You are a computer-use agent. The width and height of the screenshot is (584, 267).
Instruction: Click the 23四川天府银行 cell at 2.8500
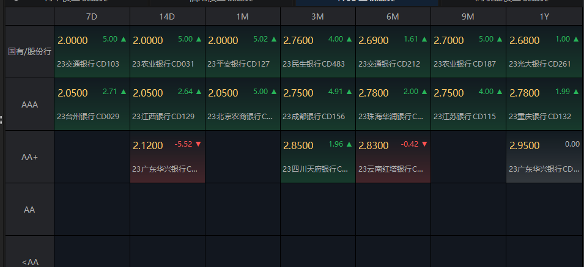click(x=318, y=156)
